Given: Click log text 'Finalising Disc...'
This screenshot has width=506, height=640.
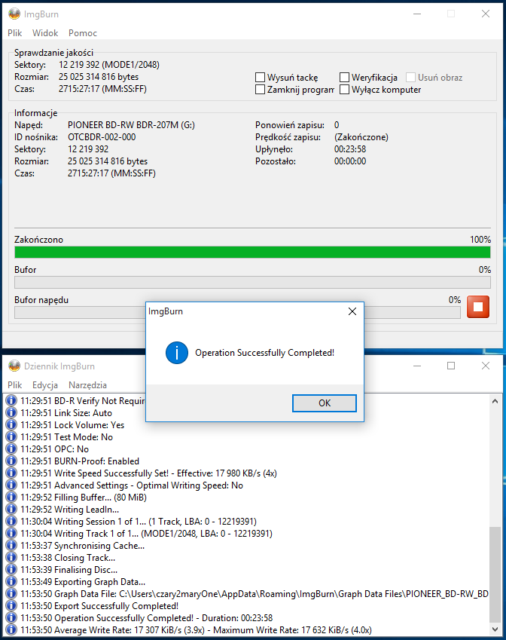Looking at the screenshot, I should [86, 570].
